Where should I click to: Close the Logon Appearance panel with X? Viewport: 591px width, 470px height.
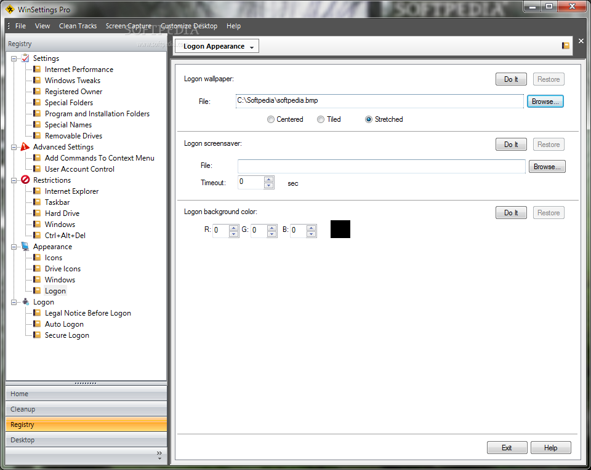coord(581,41)
